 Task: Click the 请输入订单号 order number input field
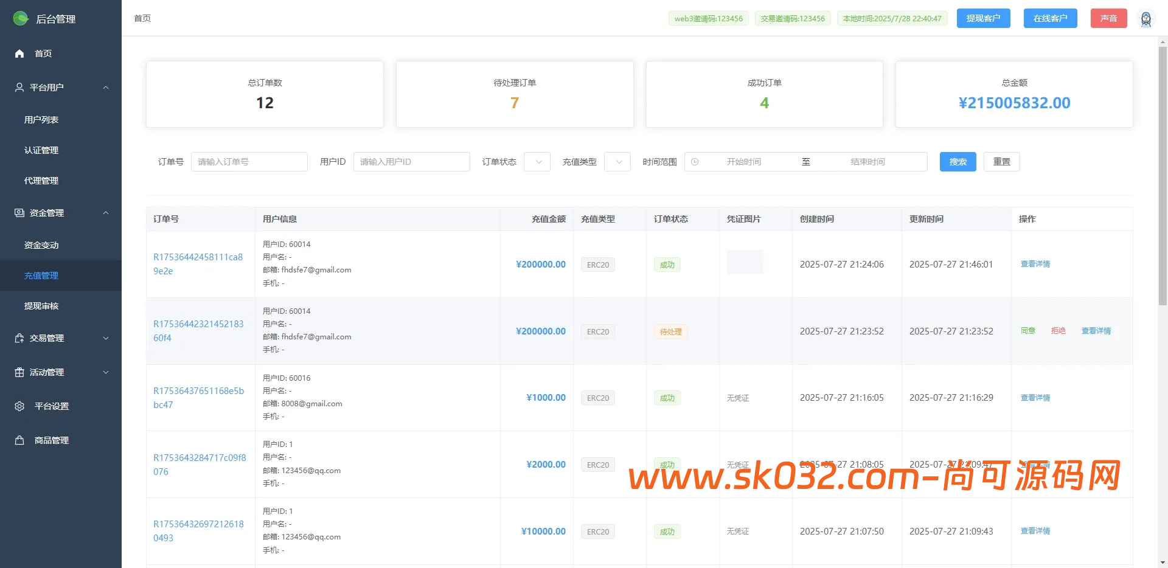pos(249,162)
